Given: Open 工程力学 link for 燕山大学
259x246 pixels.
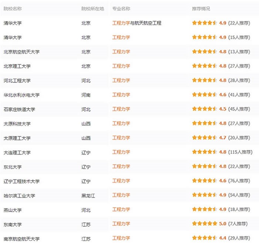Looking at the screenshot, I should coord(121,210).
